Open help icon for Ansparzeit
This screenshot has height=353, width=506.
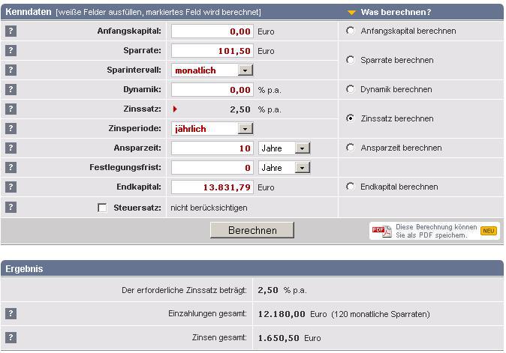click(x=11, y=148)
